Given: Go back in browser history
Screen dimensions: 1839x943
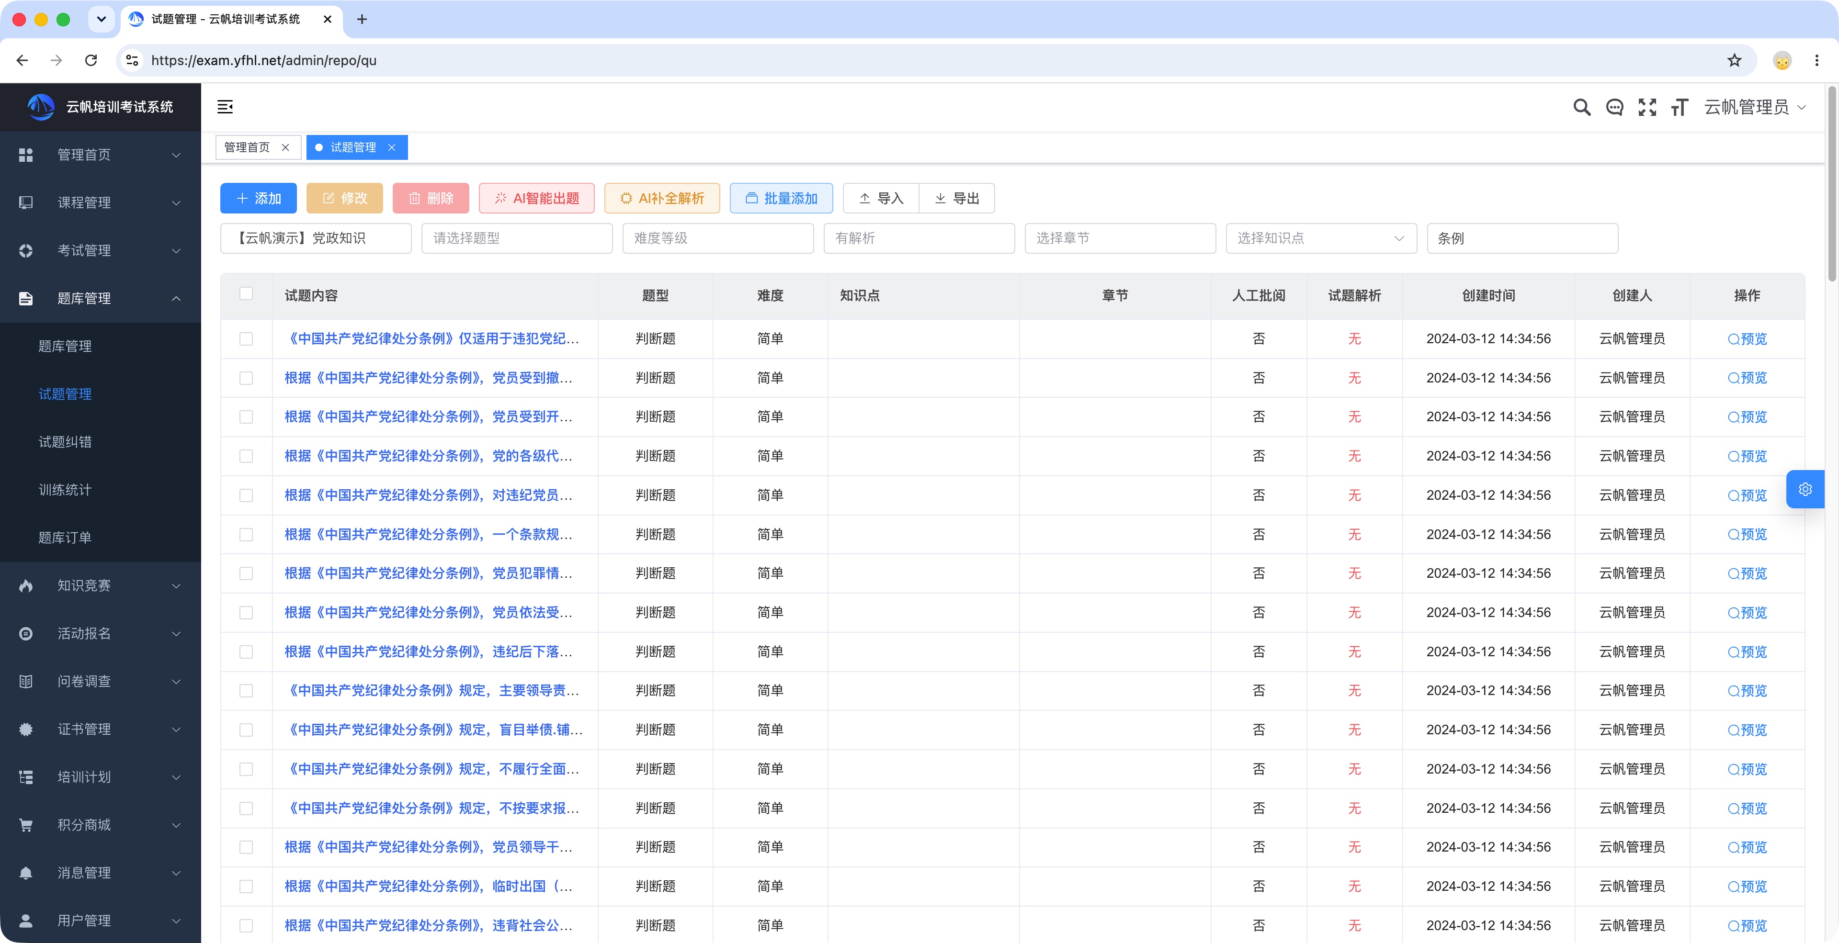Looking at the screenshot, I should coord(22,61).
